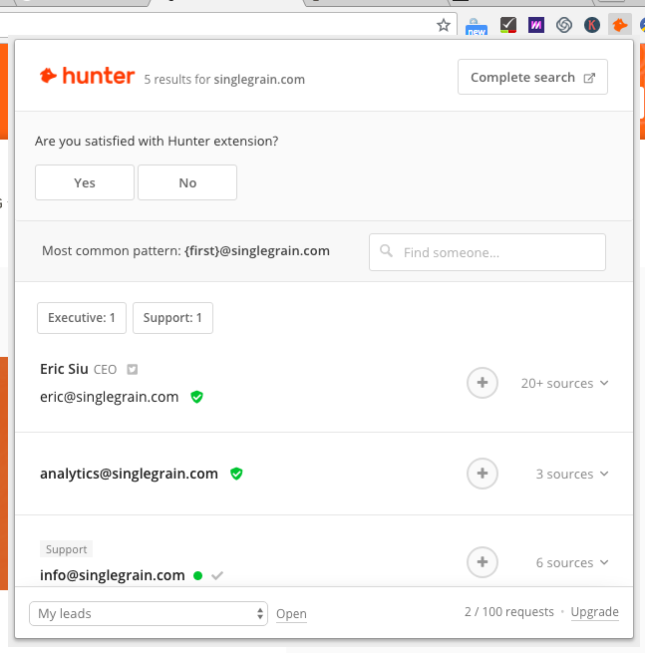Open the My leads dropdown
The width and height of the screenshot is (645, 653).
(149, 613)
